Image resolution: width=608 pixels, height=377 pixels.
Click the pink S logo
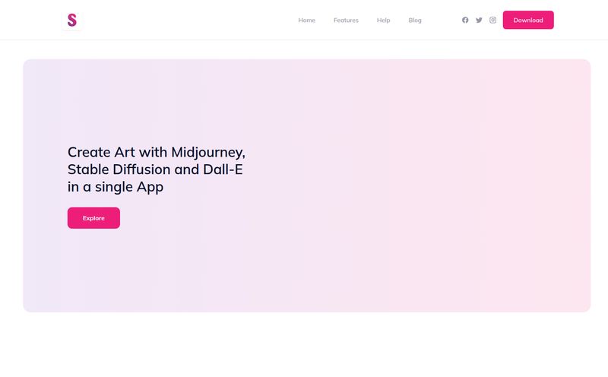72,20
